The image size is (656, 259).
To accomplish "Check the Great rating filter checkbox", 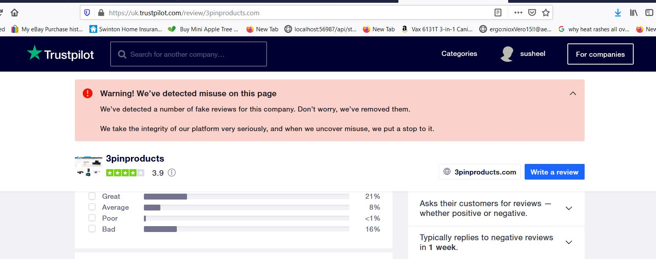I will tap(92, 196).
